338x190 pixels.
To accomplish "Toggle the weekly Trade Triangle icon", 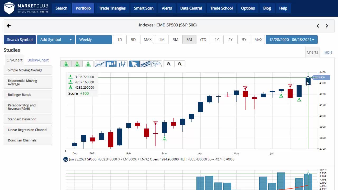I will tap(77, 64).
